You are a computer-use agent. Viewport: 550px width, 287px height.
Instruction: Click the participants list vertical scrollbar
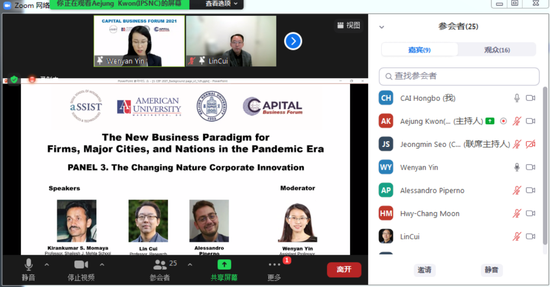545,164
